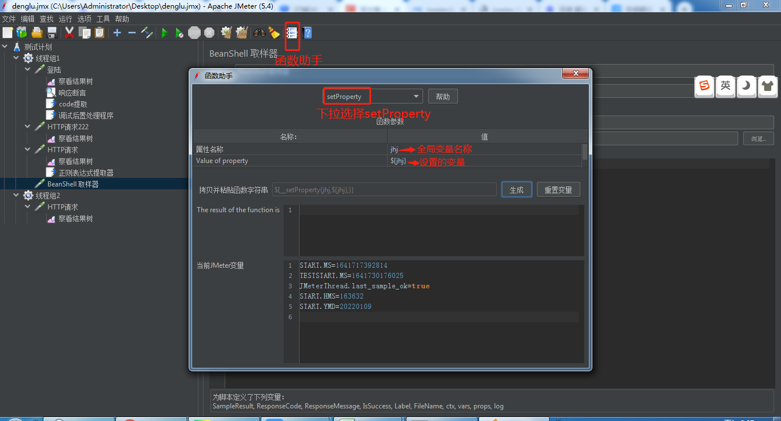
Task: Close the 函数助手 dialog
Action: pyautogui.click(x=575, y=74)
